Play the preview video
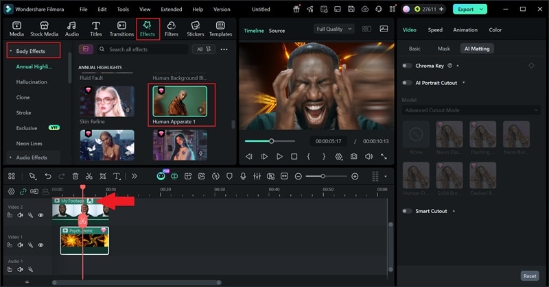Screen dimensions: 549x287 point(279,157)
